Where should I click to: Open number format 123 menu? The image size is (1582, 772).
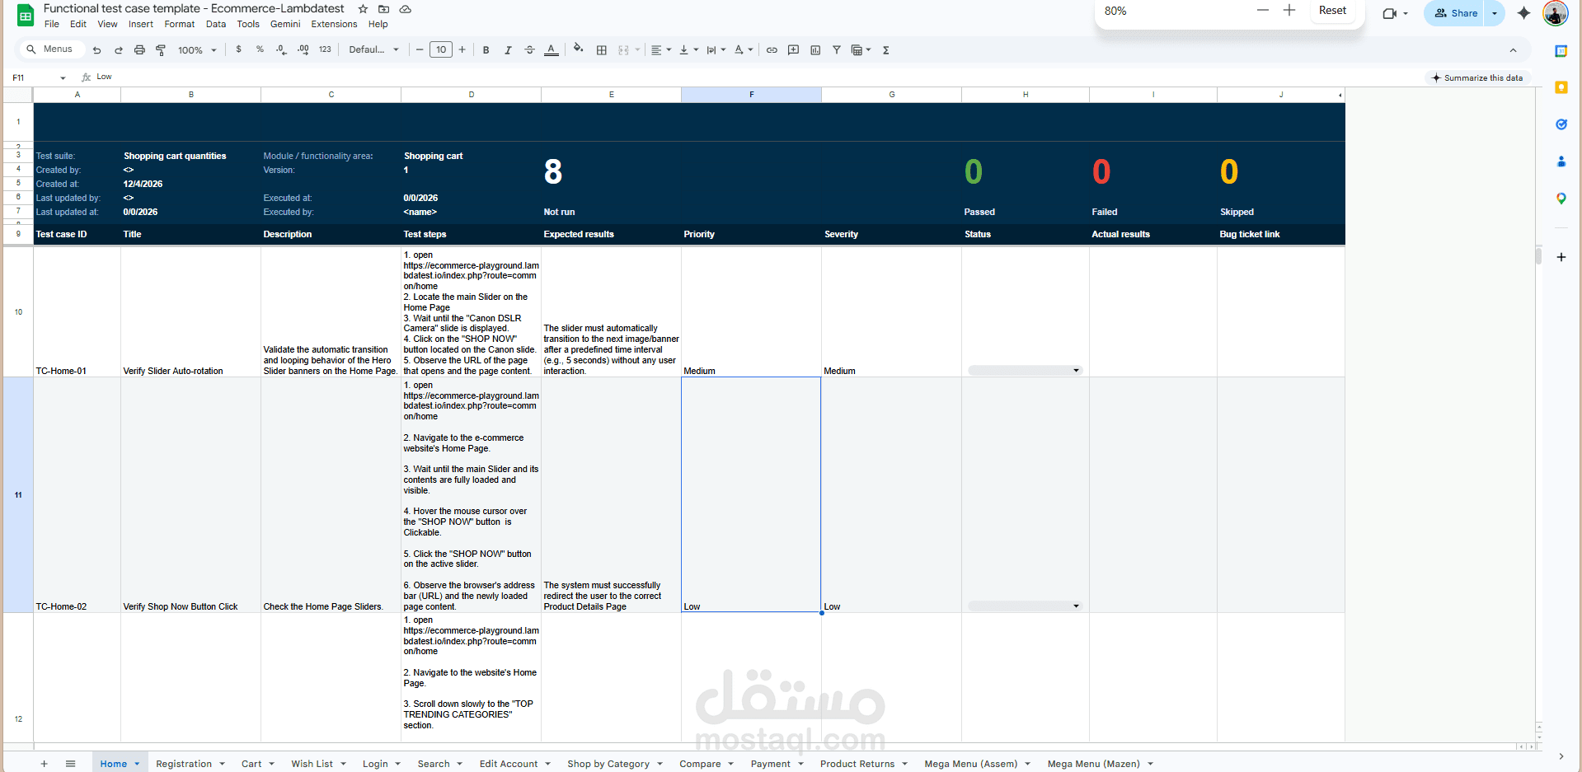[x=325, y=49]
